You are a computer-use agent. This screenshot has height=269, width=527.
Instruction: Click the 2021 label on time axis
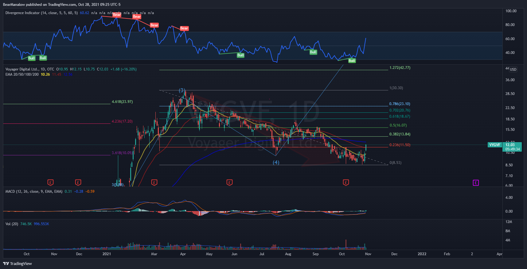click(107, 254)
